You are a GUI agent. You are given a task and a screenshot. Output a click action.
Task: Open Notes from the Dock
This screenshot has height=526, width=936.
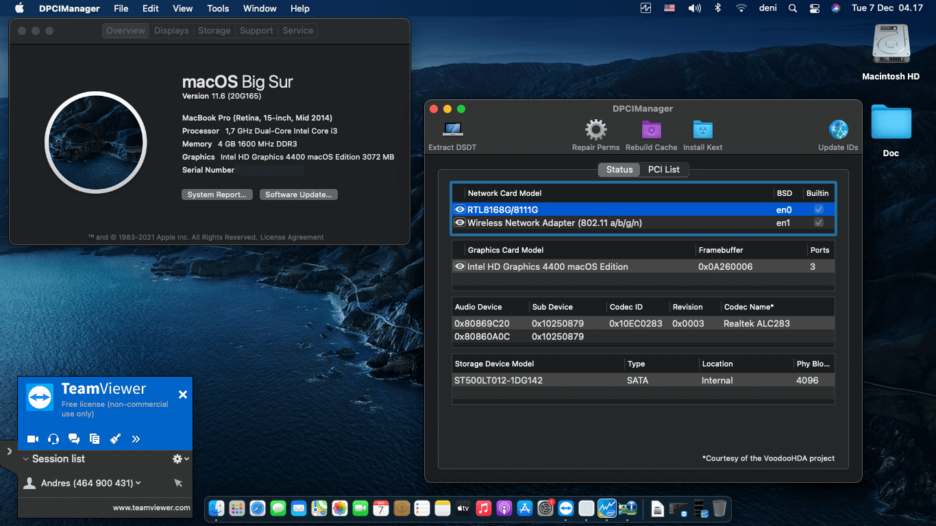443,508
